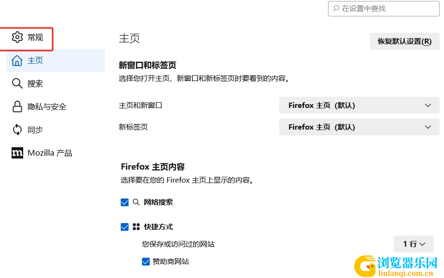444x278 pixels.
Task: Click the four-dot 快捷方式 icon
Action: pos(136,226)
